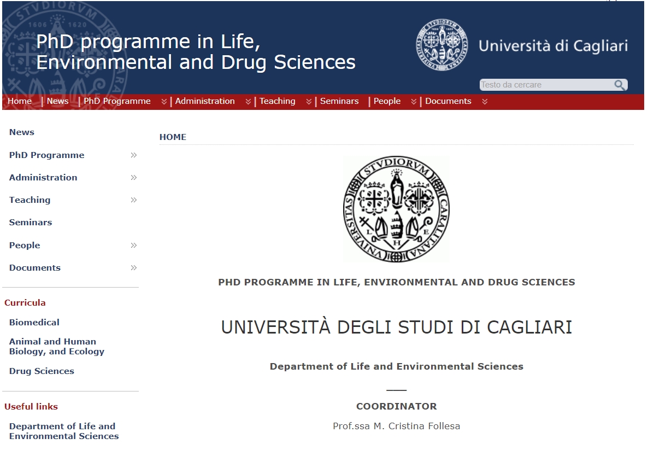The height and width of the screenshot is (450, 648).
Task: Click the header title PhD programme in Life
Action: [196, 52]
